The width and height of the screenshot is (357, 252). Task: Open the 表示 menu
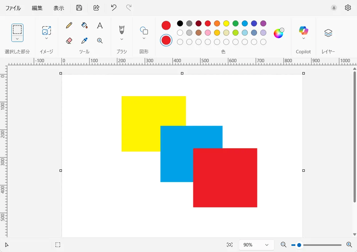59,8
